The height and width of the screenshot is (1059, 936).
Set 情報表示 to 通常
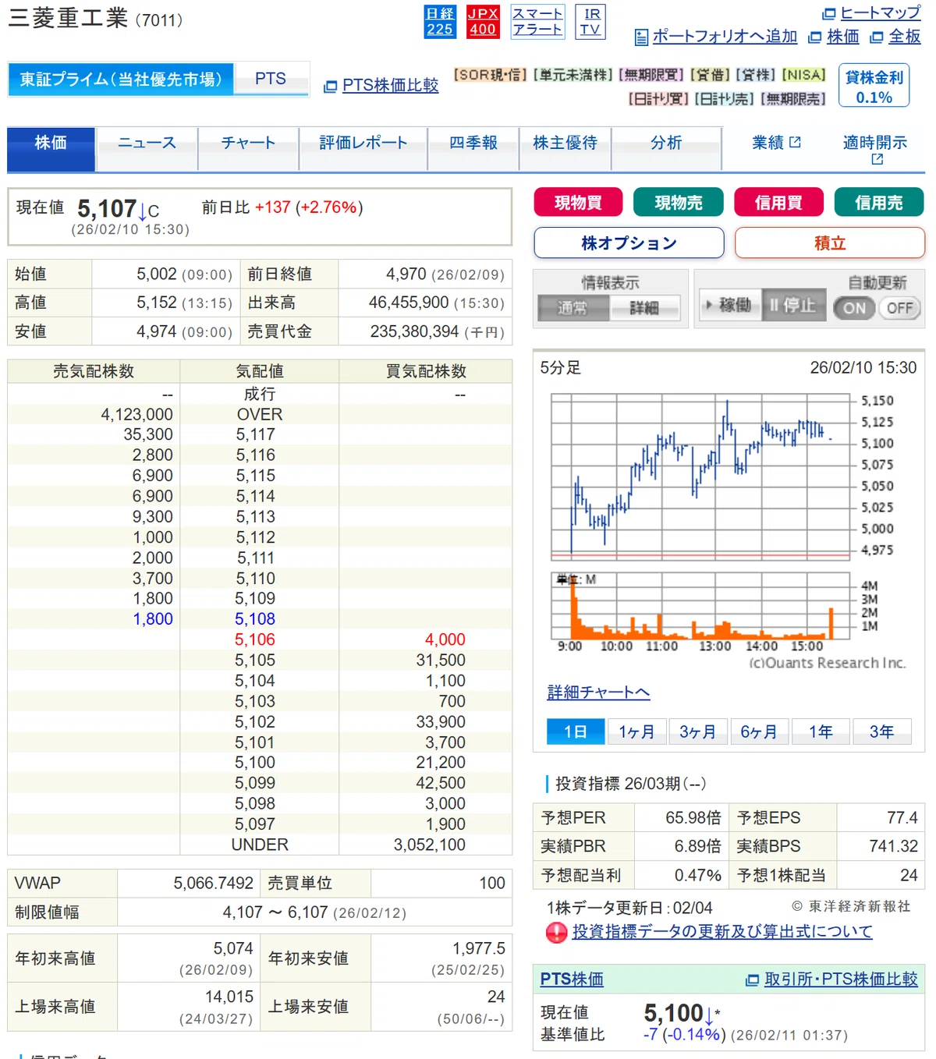[573, 308]
